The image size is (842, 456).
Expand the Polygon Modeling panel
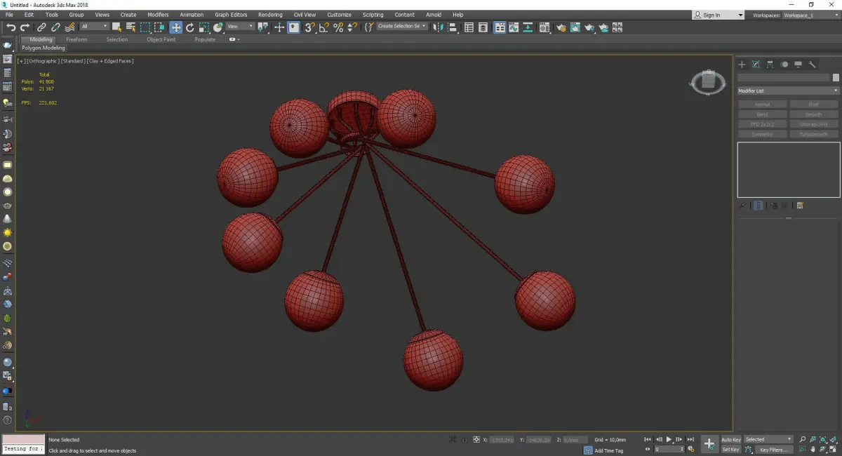coord(43,48)
